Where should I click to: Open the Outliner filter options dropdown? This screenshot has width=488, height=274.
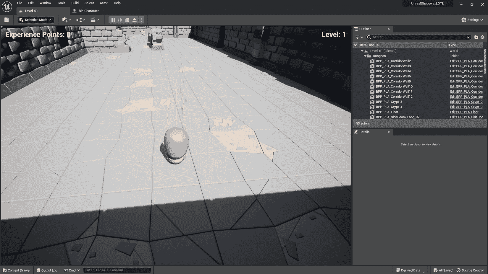tap(359, 37)
